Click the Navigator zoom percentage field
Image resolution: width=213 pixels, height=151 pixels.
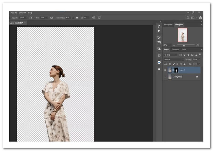coord(167,45)
